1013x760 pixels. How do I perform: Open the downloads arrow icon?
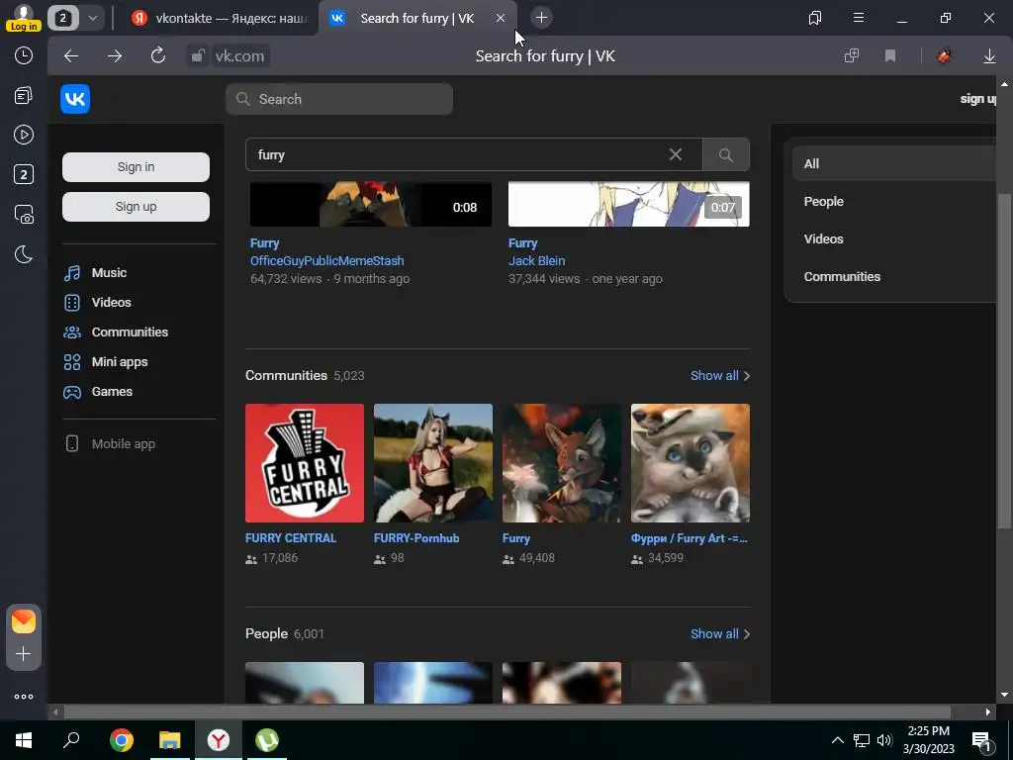[989, 56]
